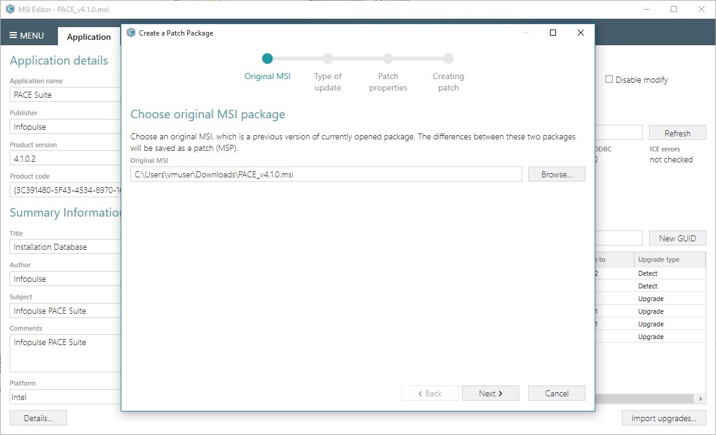Screen dimensions: 716x435
Task: Click the 'not checked' ICE errors value
Action: pos(671,159)
